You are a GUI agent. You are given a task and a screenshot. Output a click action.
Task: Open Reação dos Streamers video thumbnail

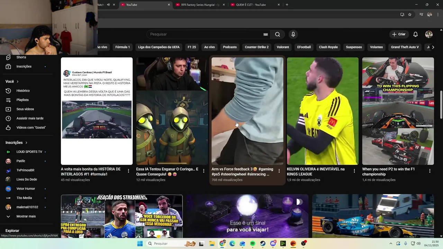point(122,216)
